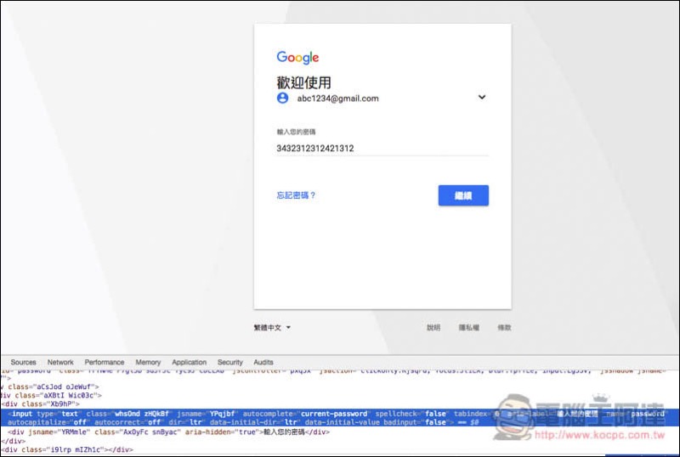The width and height of the screenshot is (680, 457).
Task: Open the Security tab in DevTools
Action: pos(229,362)
